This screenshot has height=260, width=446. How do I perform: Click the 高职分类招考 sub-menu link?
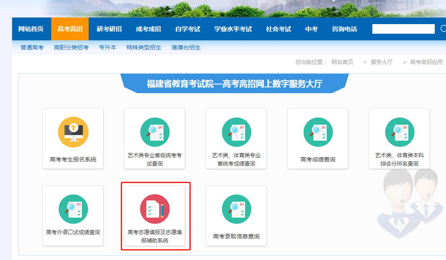pyautogui.click(x=71, y=47)
